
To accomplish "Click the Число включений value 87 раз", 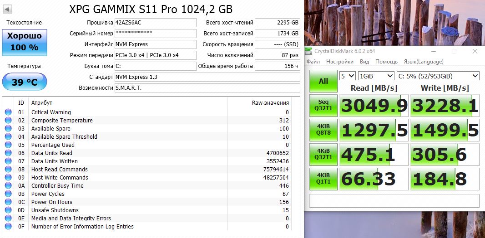I will (278, 55).
